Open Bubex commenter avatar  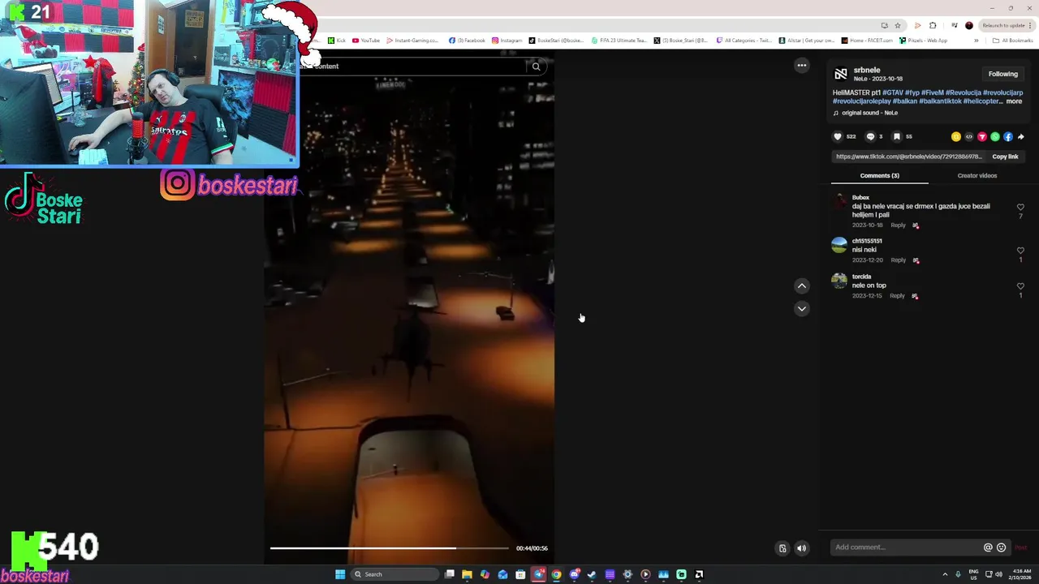[x=839, y=203]
